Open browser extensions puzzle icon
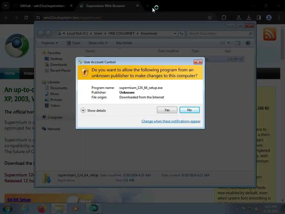Screen dimensions: 285x214 [x=224, y=18]
